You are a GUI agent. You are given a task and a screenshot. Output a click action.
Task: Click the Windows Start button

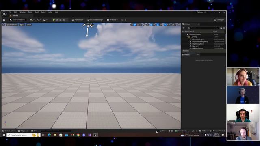point(4,135)
